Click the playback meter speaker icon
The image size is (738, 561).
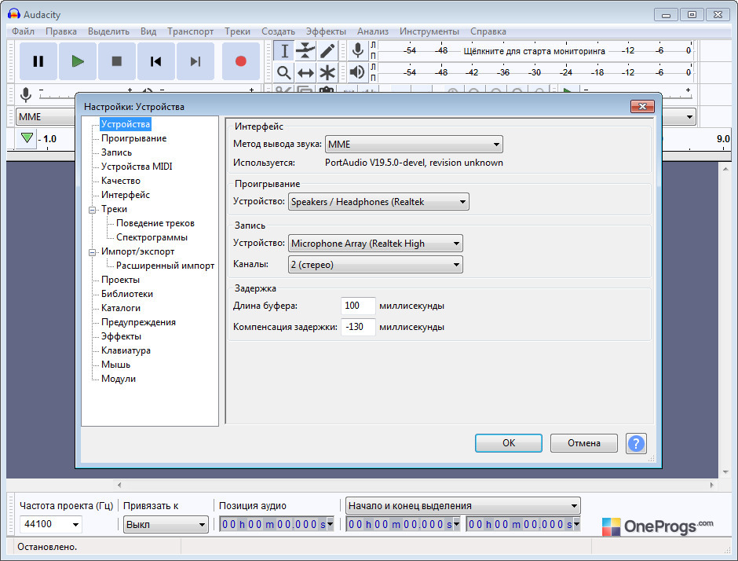tap(358, 72)
